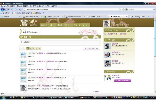Open 山田太郎 link in the feed entry
Image resolution: width=156 pixels, height=102 pixels.
(x=50, y=53)
